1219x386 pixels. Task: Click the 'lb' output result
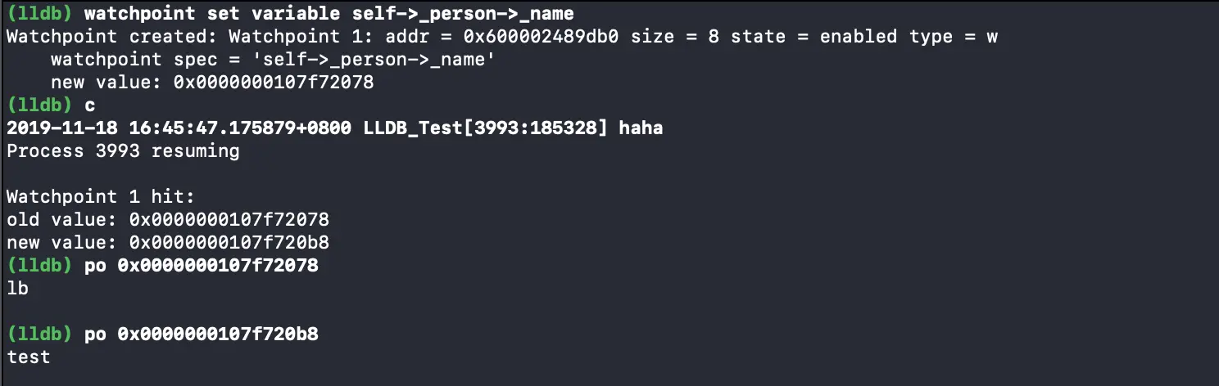17,289
